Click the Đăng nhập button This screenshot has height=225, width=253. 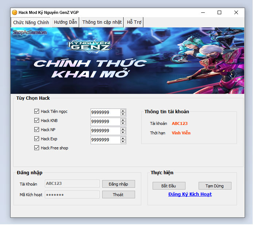click(119, 184)
